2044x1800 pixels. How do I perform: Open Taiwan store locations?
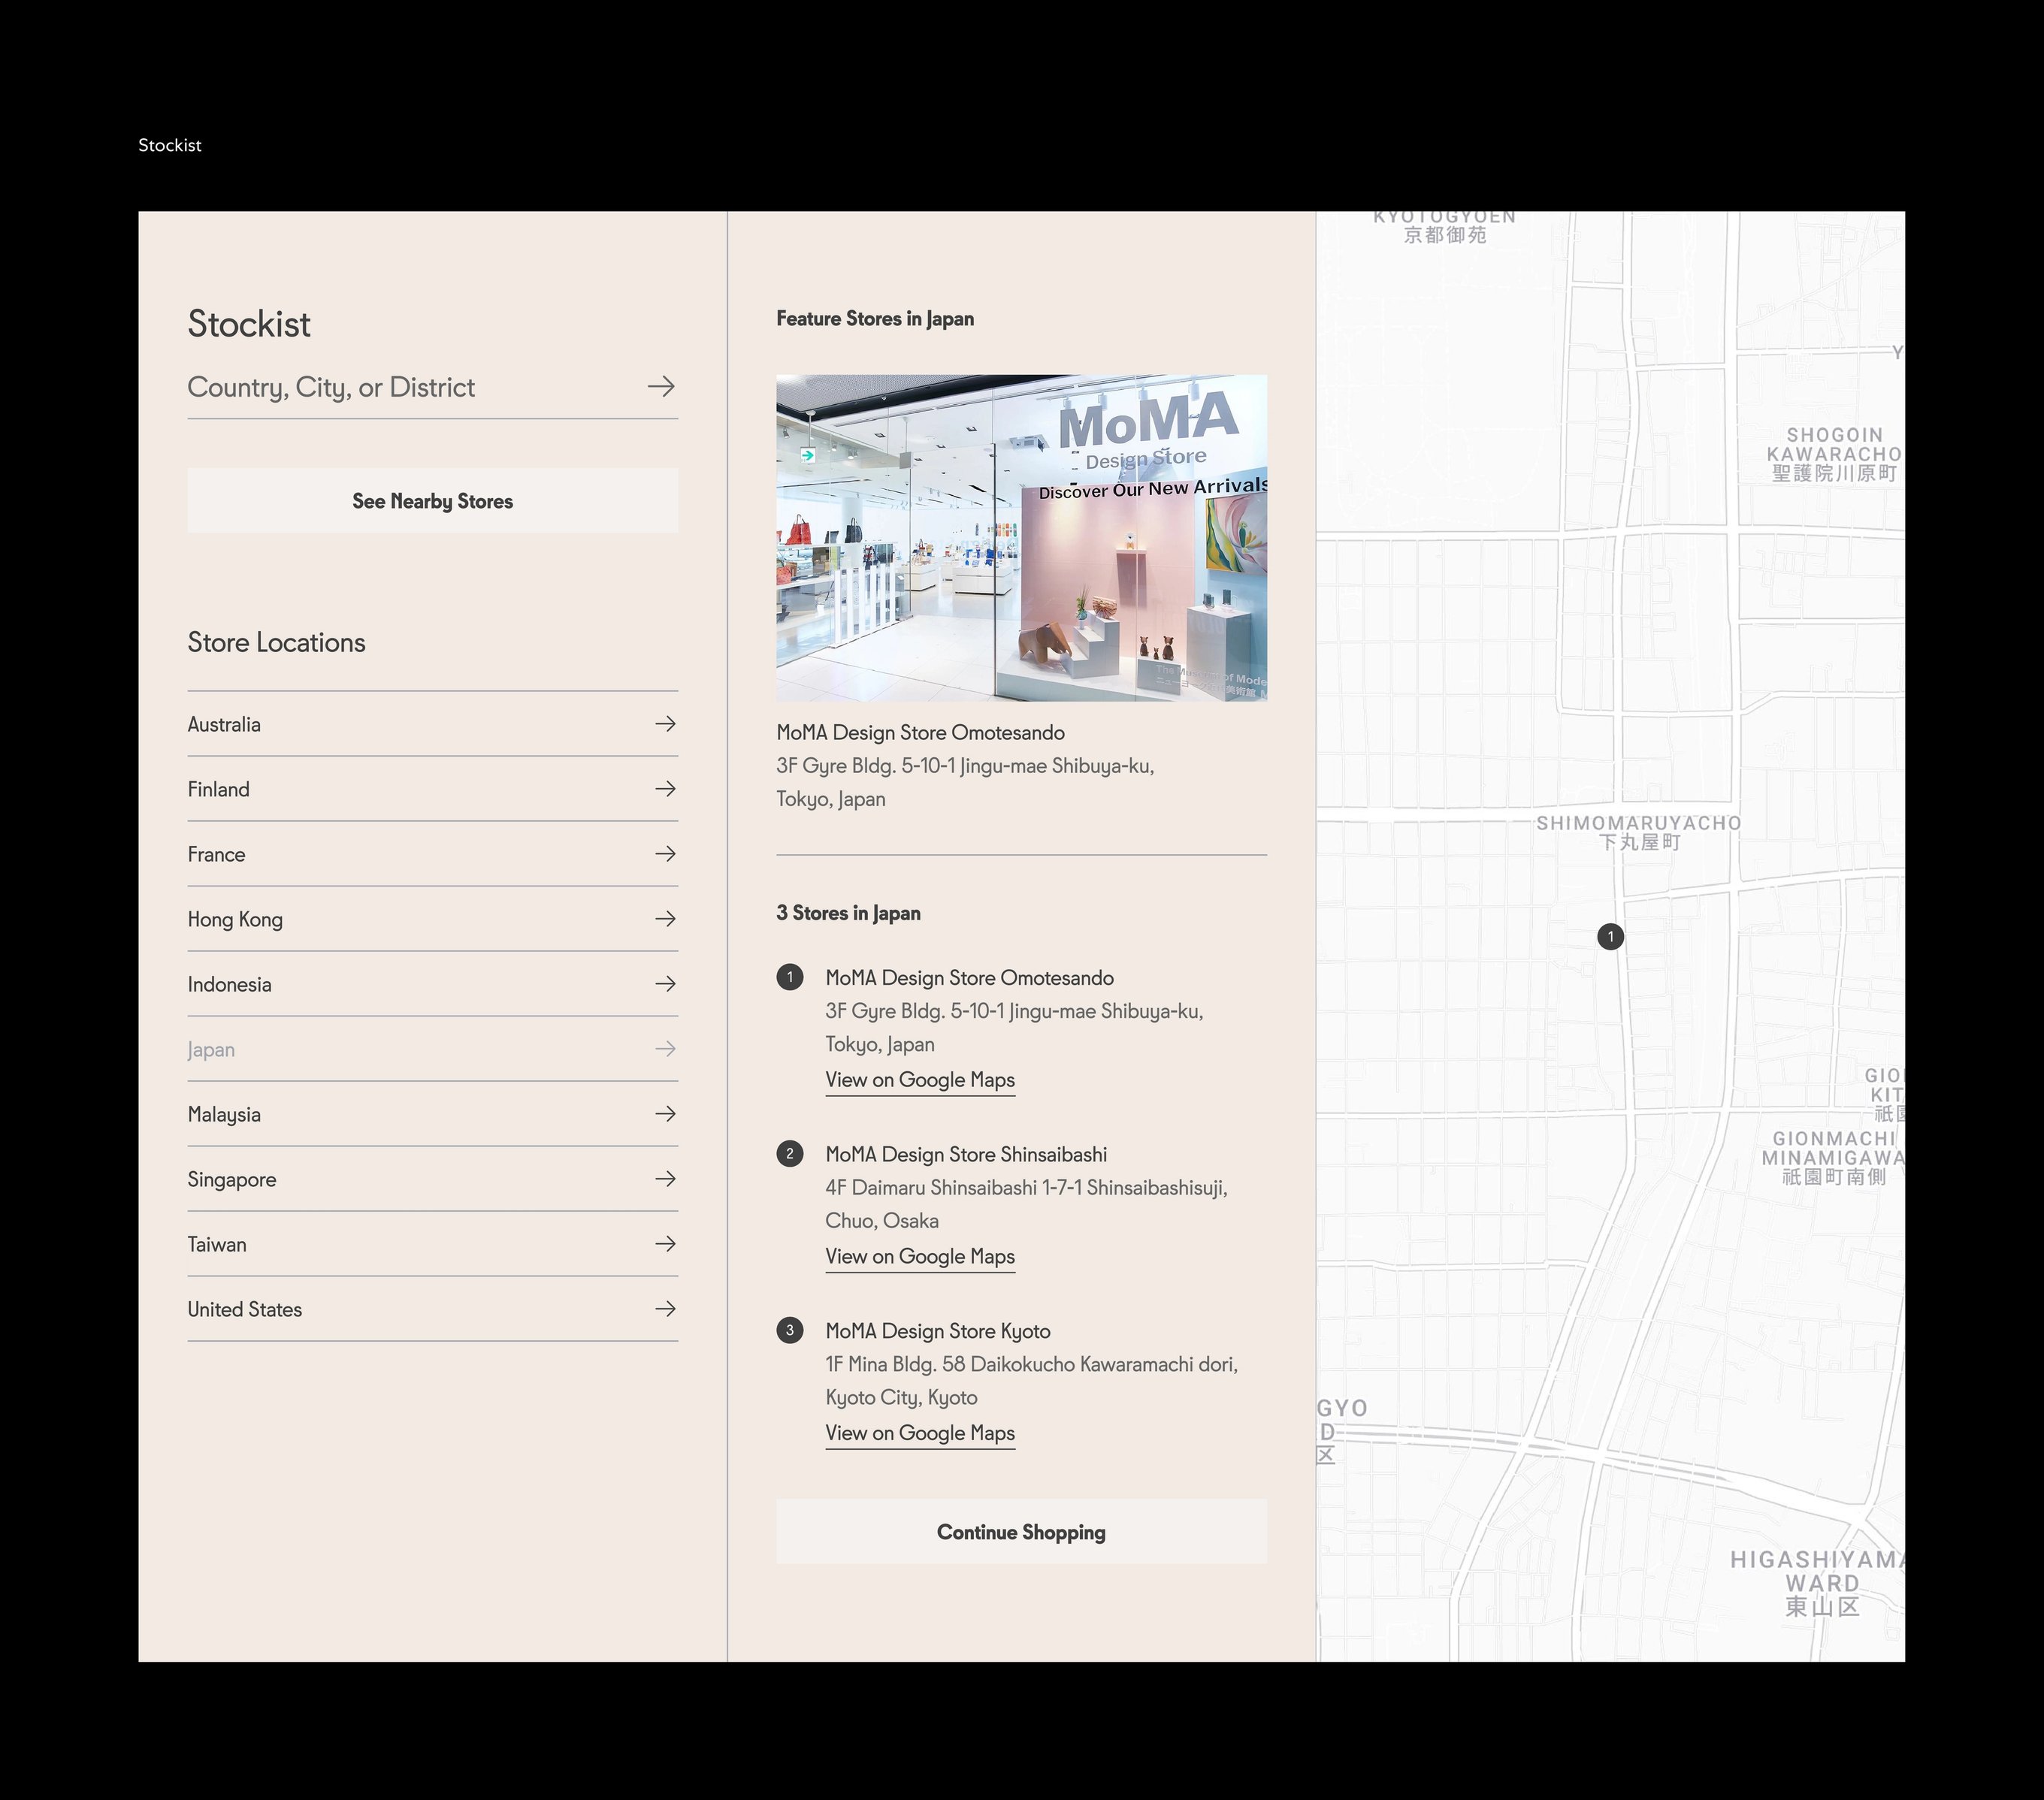[433, 1244]
